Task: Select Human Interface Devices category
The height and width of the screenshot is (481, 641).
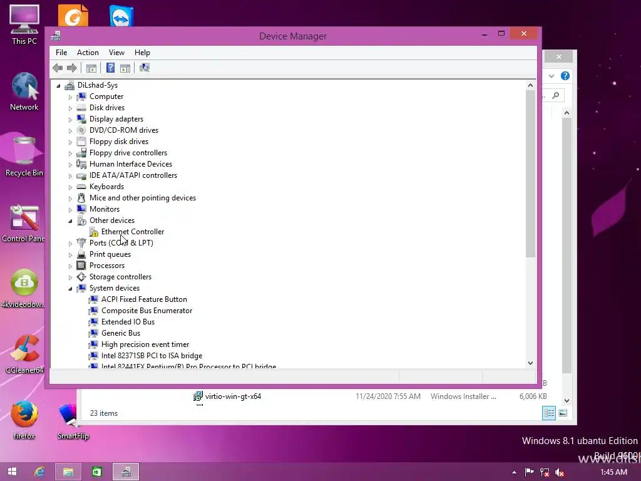Action: pyautogui.click(x=131, y=164)
